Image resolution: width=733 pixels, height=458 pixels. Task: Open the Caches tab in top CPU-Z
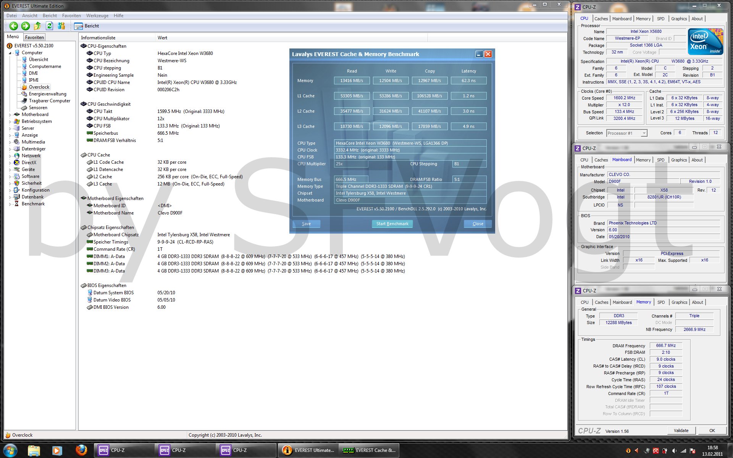(601, 19)
